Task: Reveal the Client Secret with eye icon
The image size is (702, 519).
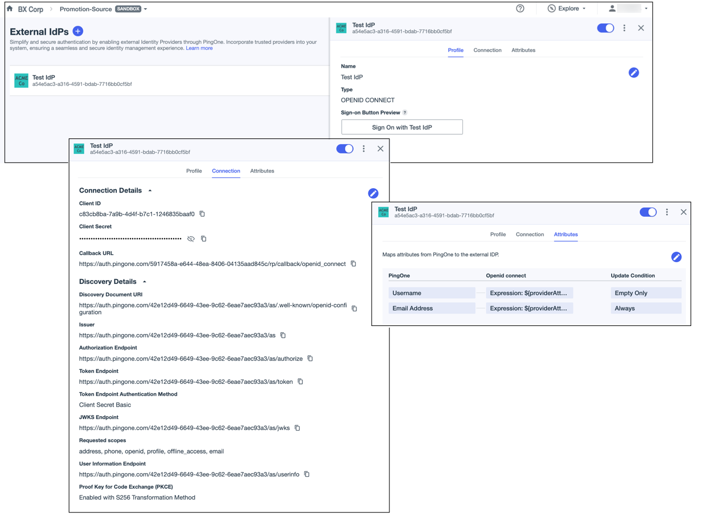Action: click(x=191, y=238)
